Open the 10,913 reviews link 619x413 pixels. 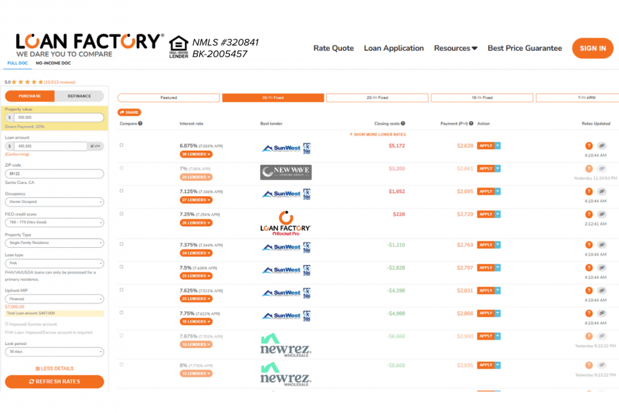click(60, 82)
